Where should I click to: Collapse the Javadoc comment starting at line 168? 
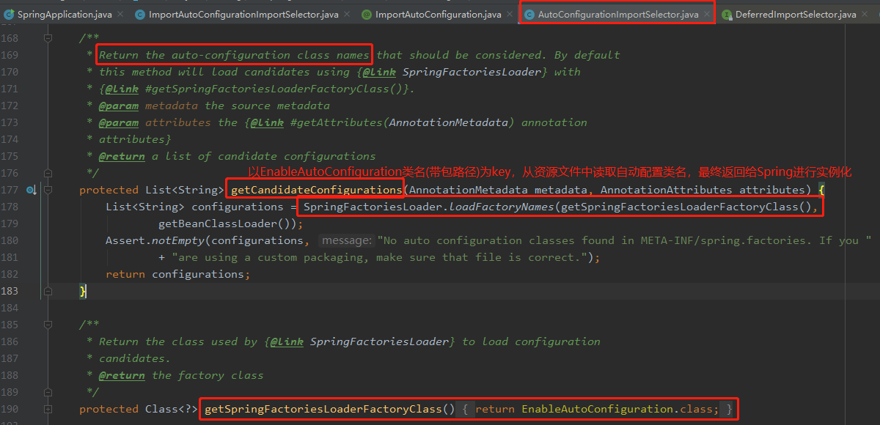[x=48, y=38]
